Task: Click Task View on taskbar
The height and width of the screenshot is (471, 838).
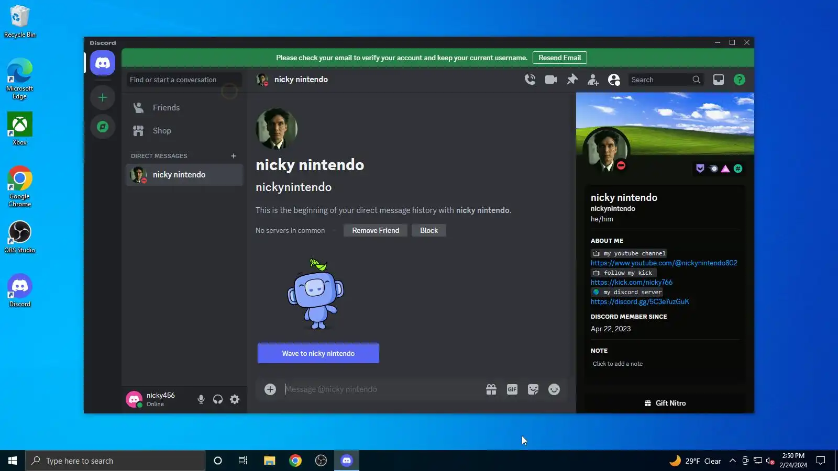Action: [243, 461]
